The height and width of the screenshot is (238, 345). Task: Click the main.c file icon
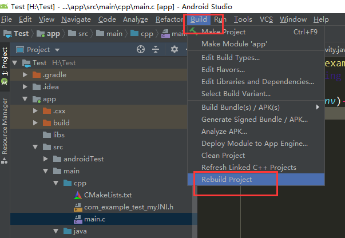click(x=78, y=219)
